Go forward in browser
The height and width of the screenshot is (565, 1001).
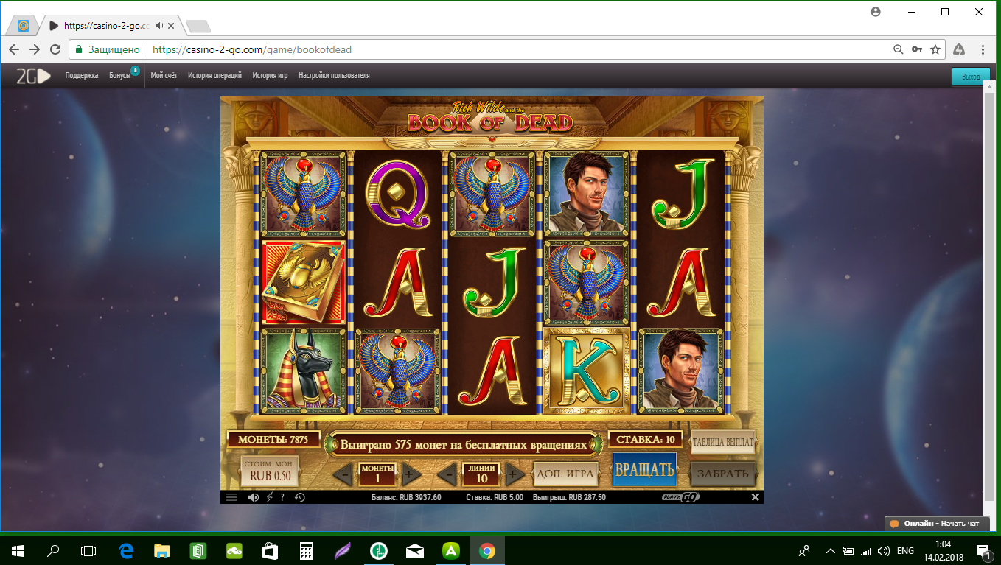tap(35, 49)
